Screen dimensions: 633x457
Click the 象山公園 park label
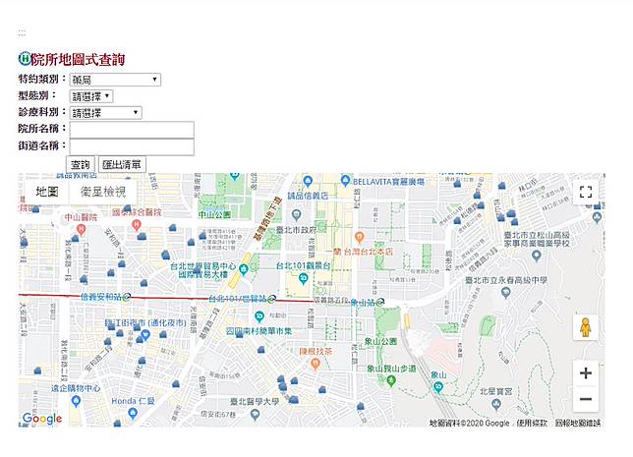(x=380, y=342)
